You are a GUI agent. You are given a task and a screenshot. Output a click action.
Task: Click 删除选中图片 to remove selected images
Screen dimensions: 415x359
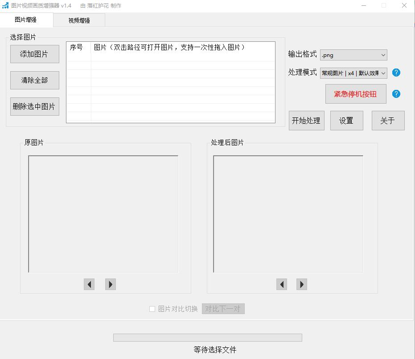pyautogui.click(x=34, y=106)
